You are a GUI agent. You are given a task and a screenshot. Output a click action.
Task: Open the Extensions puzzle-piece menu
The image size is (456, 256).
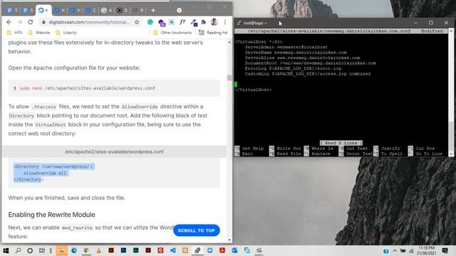pos(204,22)
